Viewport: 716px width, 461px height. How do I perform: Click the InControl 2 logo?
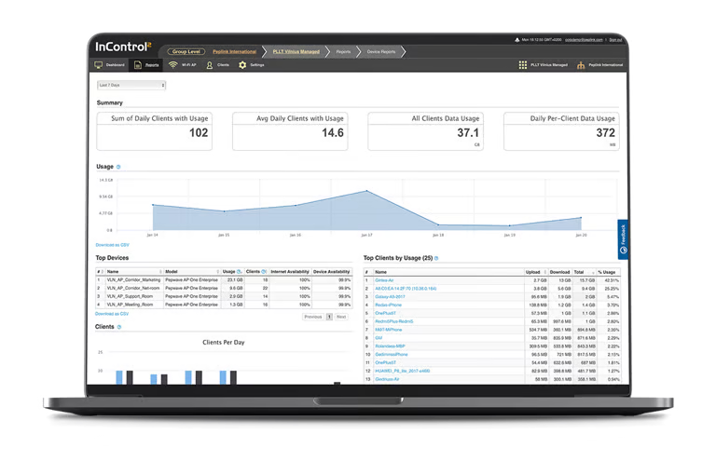tap(123, 47)
